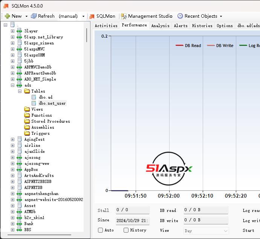Click the Since date input field
The image size is (260, 239).
[x=132, y=221]
